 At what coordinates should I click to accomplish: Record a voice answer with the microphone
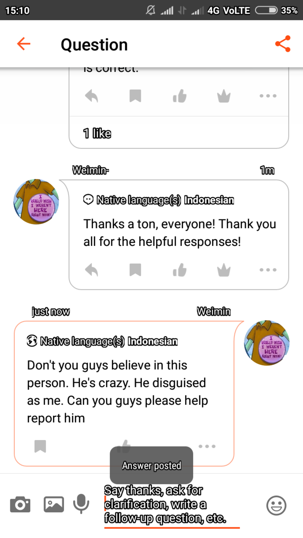[81, 504]
